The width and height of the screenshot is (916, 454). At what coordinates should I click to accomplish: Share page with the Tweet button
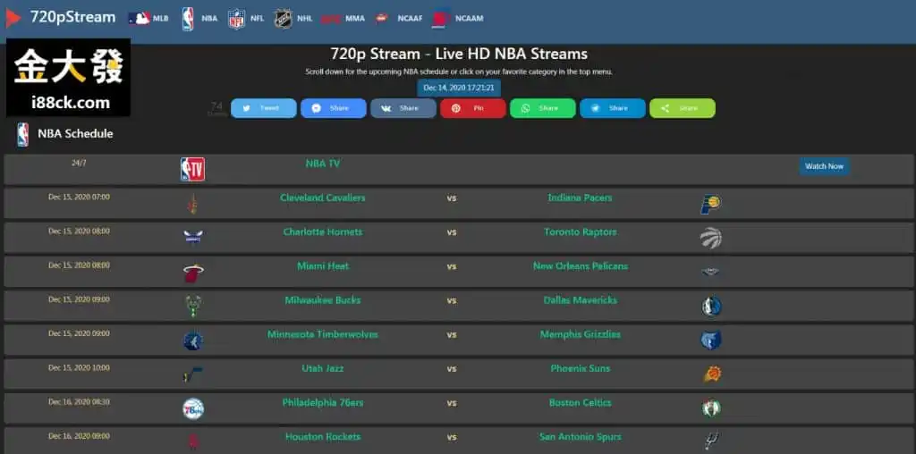click(x=264, y=108)
